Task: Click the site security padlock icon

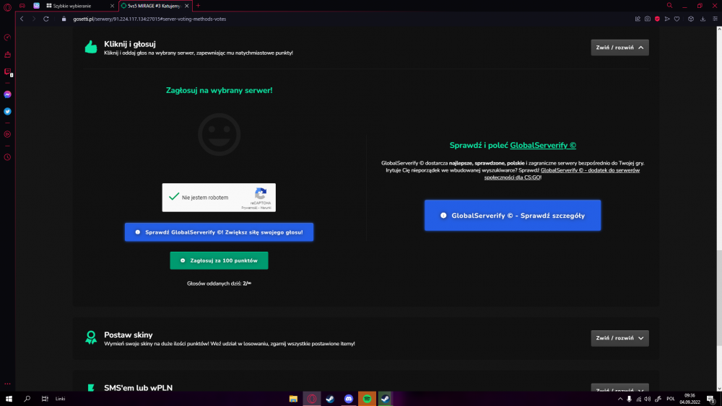Action: click(64, 19)
